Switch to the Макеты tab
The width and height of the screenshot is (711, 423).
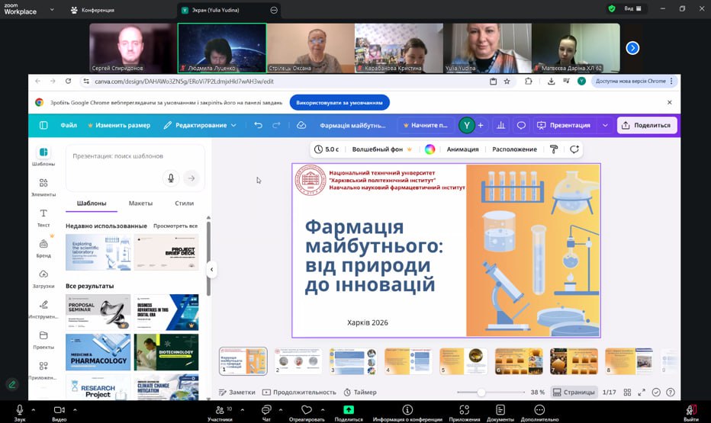coord(140,203)
